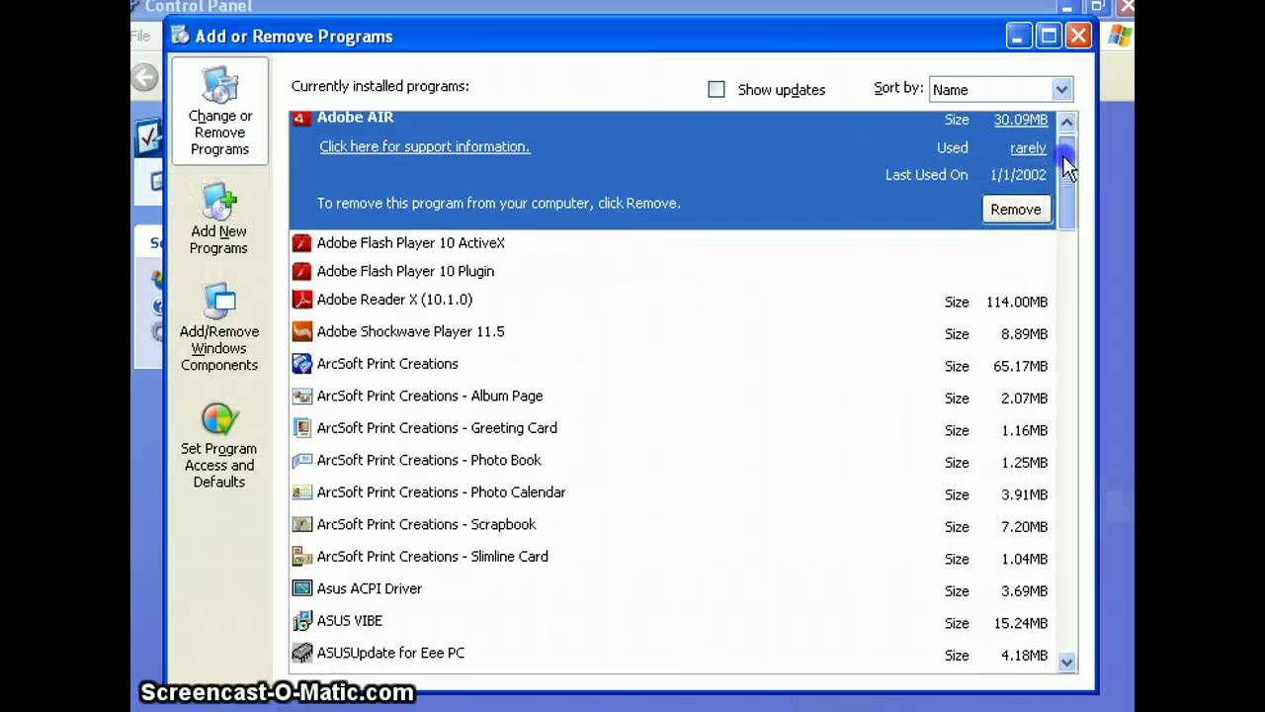
Task: Enable the Show updates checkbox
Action: [717, 89]
